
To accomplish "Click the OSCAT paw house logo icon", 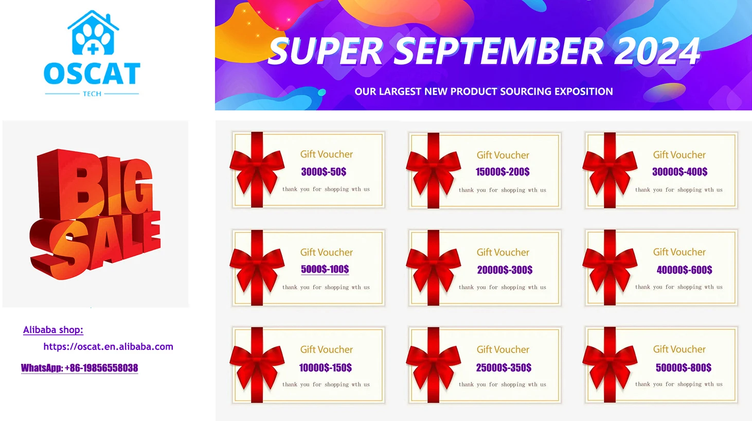I will click(x=93, y=32).
